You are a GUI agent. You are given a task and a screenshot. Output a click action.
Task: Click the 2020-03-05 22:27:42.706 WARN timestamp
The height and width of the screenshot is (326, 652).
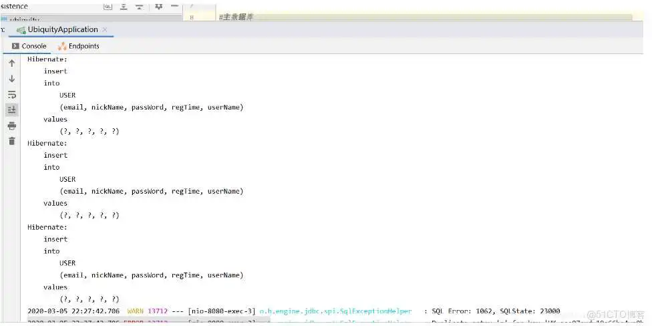click(x=73, y=311)
